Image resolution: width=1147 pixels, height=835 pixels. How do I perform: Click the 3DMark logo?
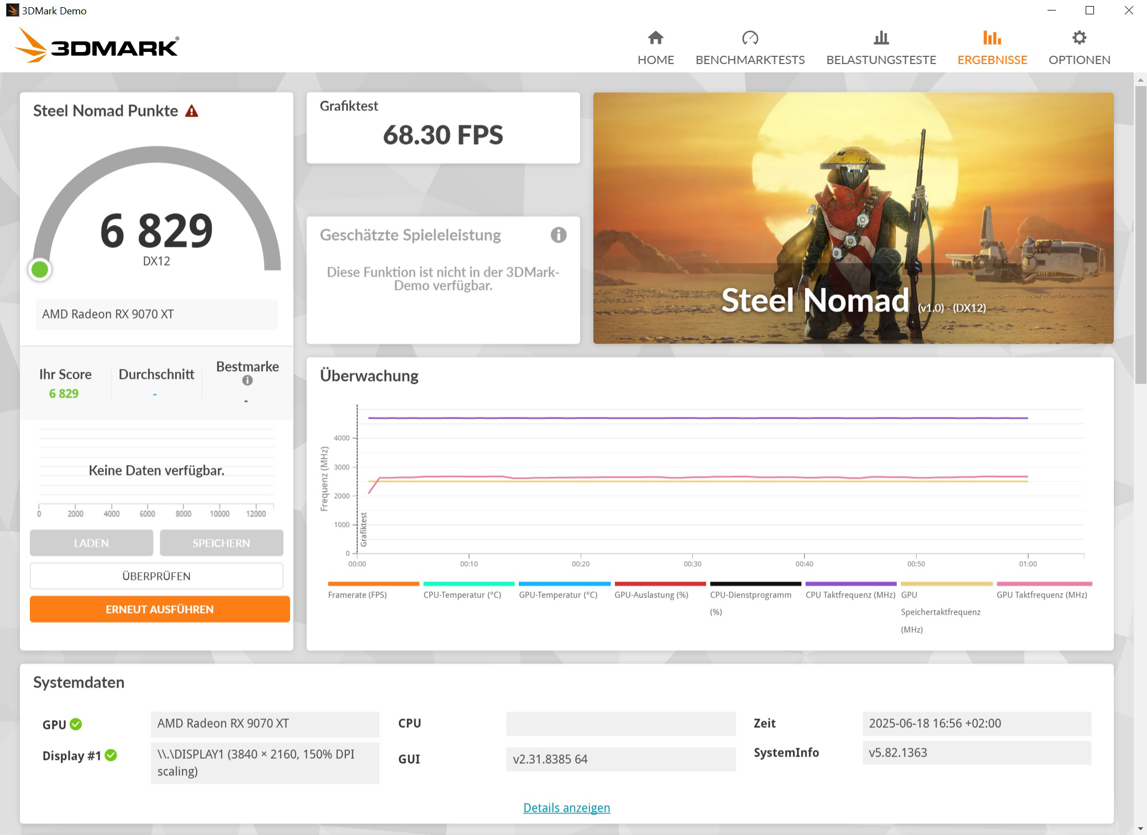(x=97, y=45)
